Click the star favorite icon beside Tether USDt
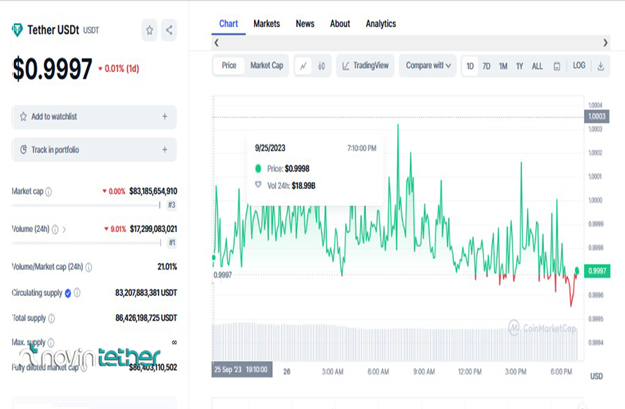 149,31
